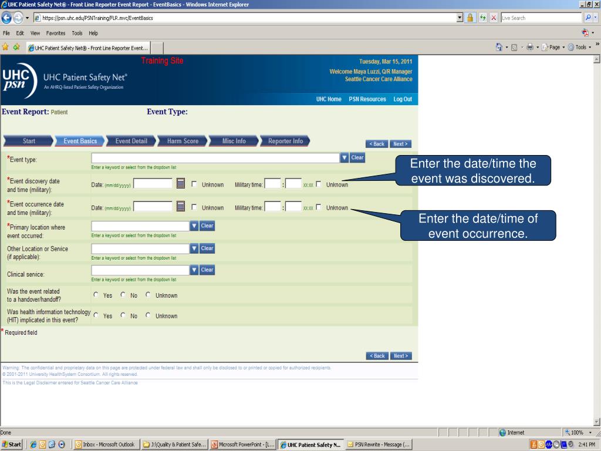601x451 pixels.
Task: Switch to PSN Rewrite - Message taskbar item
Action: coord(379,445)
